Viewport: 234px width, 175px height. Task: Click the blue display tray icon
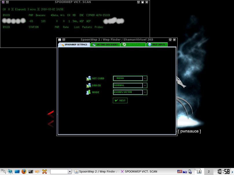point(185,172)
